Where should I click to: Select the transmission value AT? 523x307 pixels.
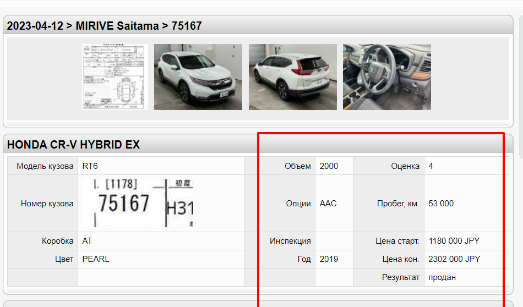tap(87, 241)
